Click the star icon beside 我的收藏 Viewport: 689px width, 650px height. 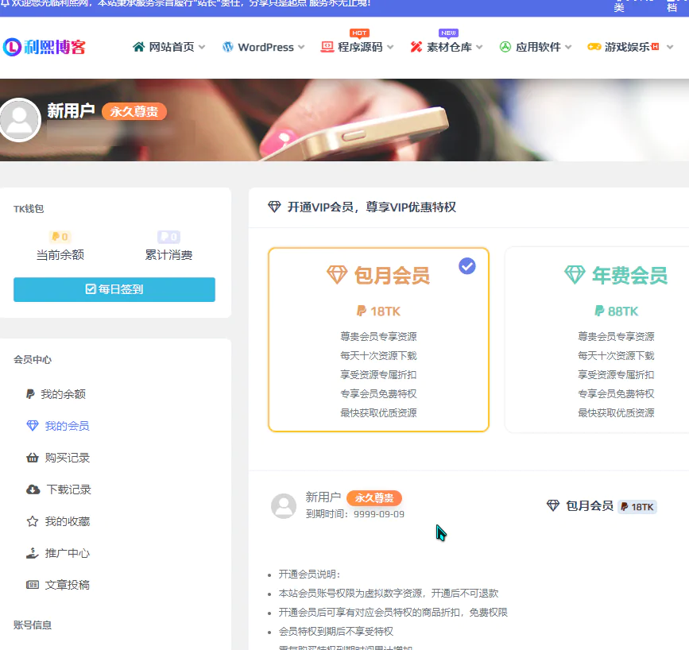(32, 521)
